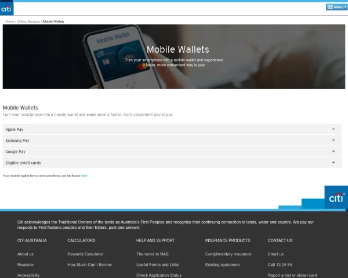
Task: Click the Citi logo above the footer
Action: (336, 197)
